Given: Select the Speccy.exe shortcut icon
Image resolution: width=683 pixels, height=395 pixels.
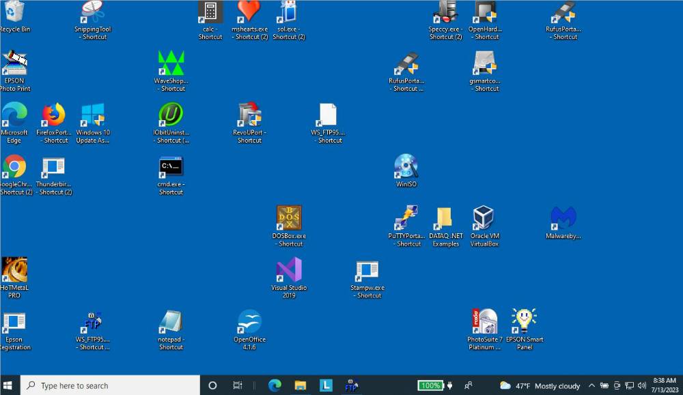Looking at the screenshot, I should (x=445, y=20).
